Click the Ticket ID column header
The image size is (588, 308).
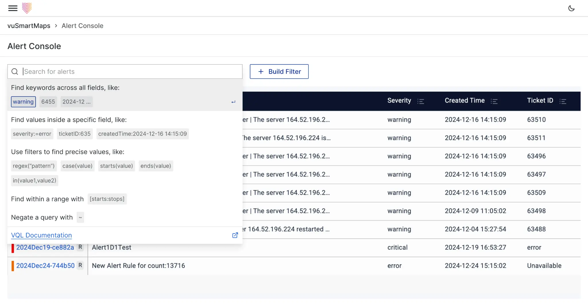coord(540,101)
